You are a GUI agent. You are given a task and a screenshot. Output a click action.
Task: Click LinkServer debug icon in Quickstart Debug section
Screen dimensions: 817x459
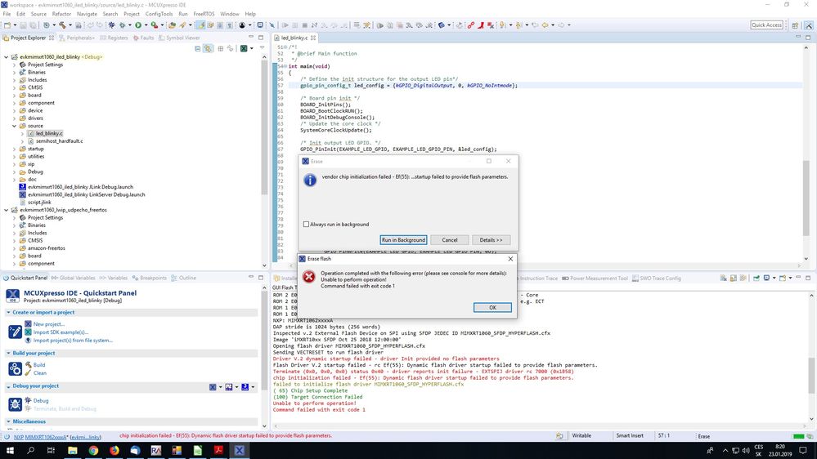click(x=213, y=387)
